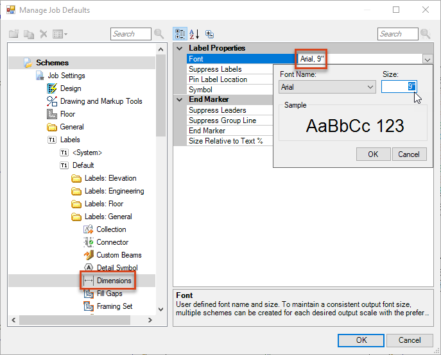Viewport: 441px width, 355px height.
Task: Open the Font value dropdown arrow
Action: pos(428,59)
